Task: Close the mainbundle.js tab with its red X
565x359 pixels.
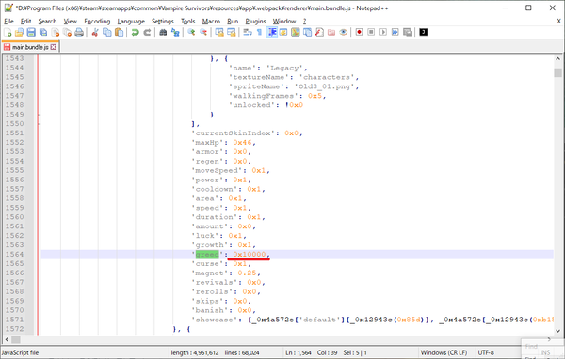Action: click(54, 47)
